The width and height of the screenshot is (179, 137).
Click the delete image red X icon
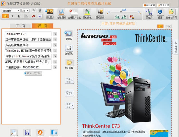point(132,17)
